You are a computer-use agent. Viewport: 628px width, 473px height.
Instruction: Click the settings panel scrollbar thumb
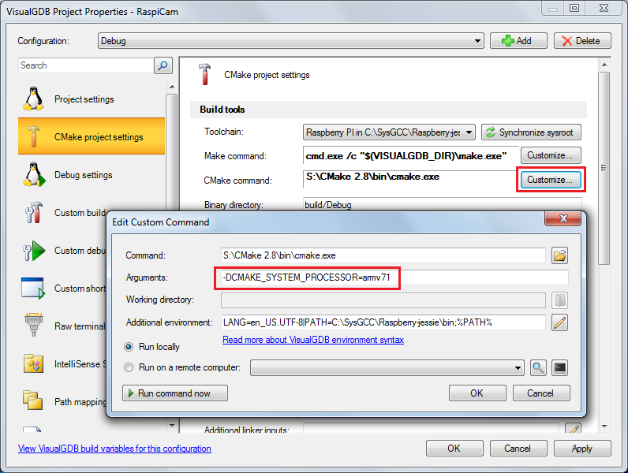(x=604, y=168)
